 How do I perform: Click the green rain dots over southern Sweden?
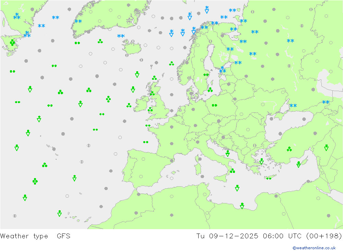(x=206, y=75)
